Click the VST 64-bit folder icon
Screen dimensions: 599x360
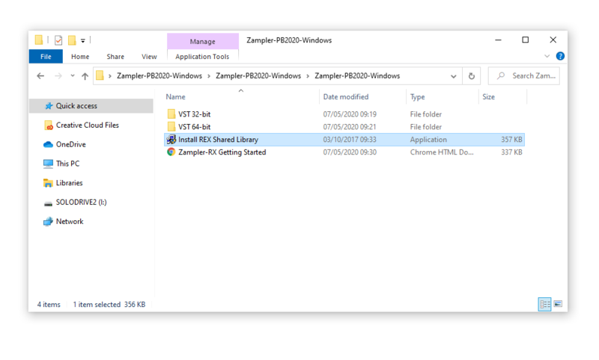tap(171, 126)
